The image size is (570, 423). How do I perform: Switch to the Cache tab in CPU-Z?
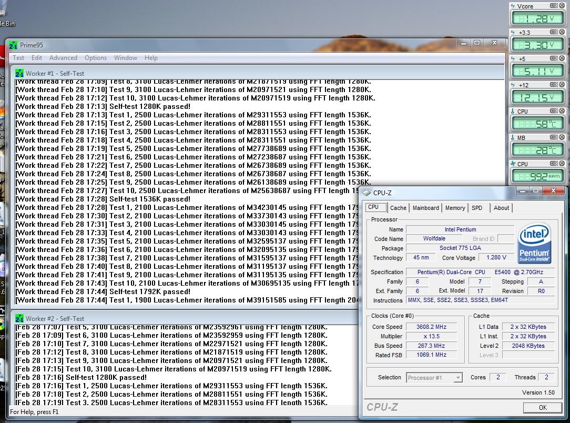point(398,208)
